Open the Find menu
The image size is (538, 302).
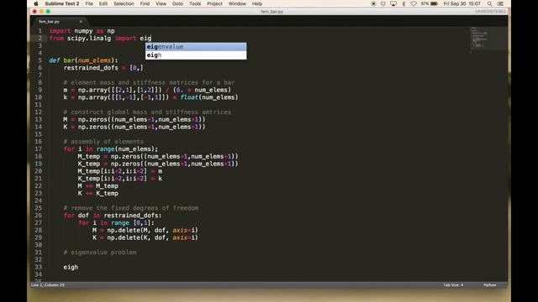145,3
